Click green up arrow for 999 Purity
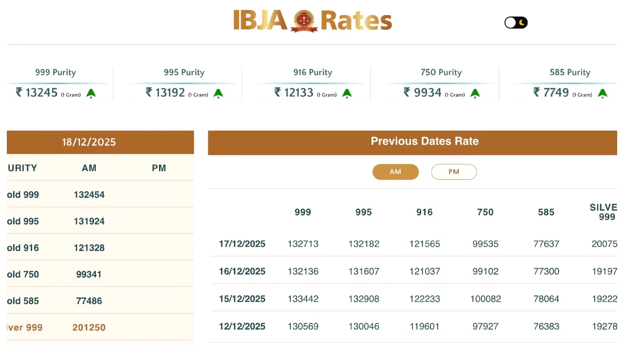Screen dimensions: 624x351 tap(91, 93)
